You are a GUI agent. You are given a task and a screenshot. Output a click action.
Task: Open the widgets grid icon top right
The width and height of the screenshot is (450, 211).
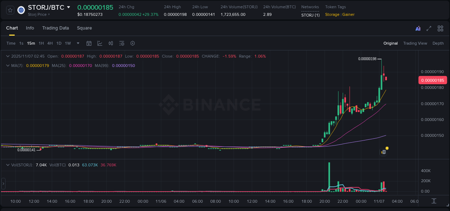tap(440, 28)
